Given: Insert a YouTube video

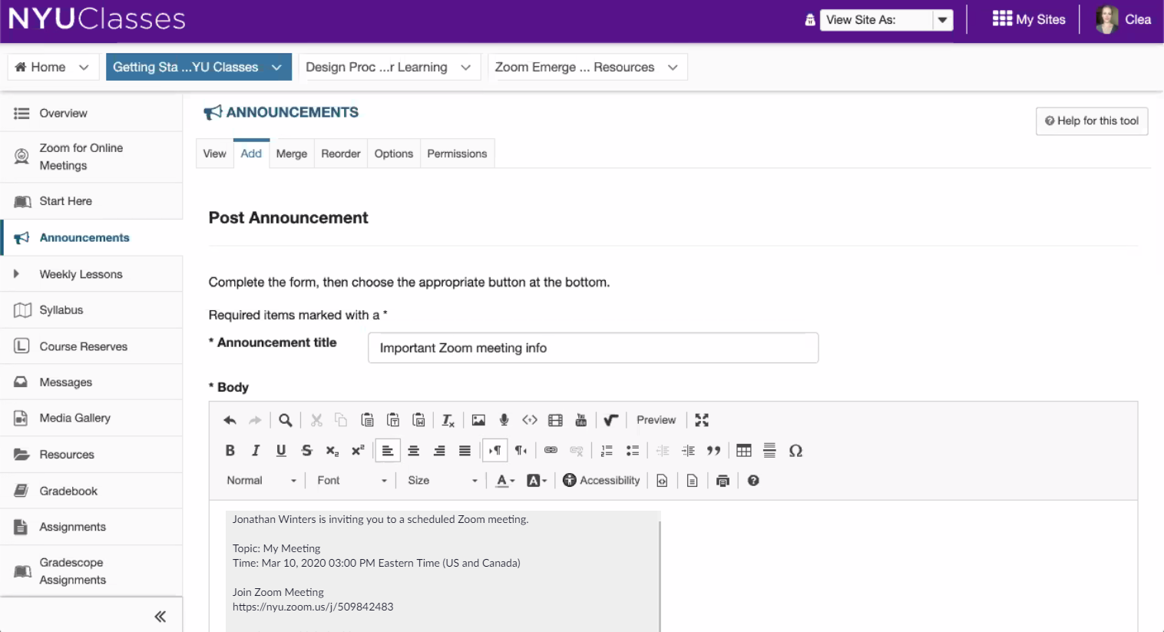Looking at the screenshot, I should tap(581, 420).
